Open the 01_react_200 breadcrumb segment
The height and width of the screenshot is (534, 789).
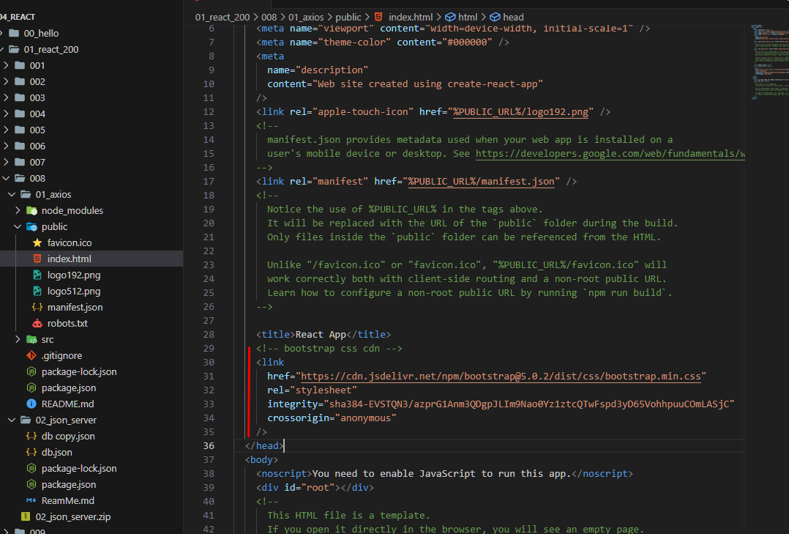[x=223, y=17]
